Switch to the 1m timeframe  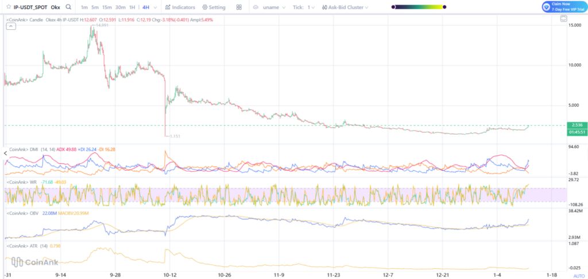84,7
